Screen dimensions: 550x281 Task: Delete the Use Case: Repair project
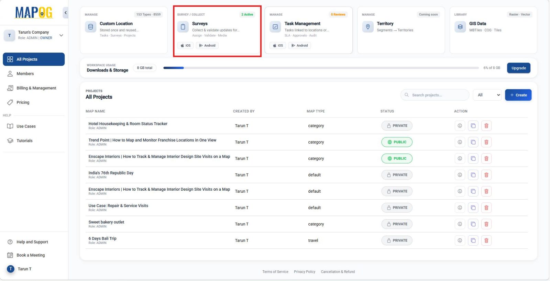pyautogui.click(x=486, y=208)
